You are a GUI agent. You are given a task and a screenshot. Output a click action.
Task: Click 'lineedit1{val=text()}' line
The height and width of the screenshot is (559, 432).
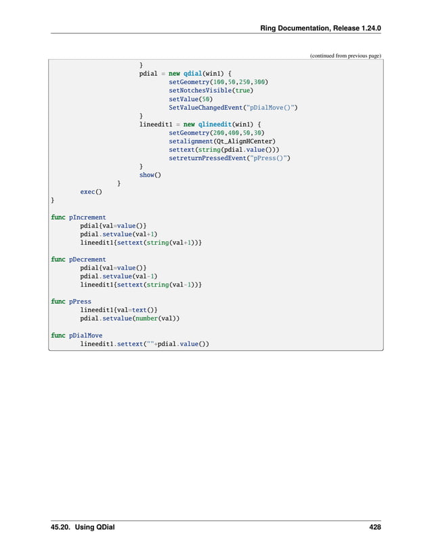point(118,310)
